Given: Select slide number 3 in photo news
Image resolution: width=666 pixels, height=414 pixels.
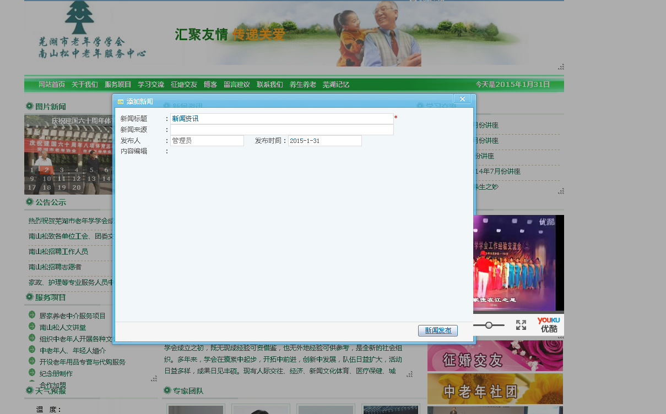Looking at the screenshot, I should [62, 170].
